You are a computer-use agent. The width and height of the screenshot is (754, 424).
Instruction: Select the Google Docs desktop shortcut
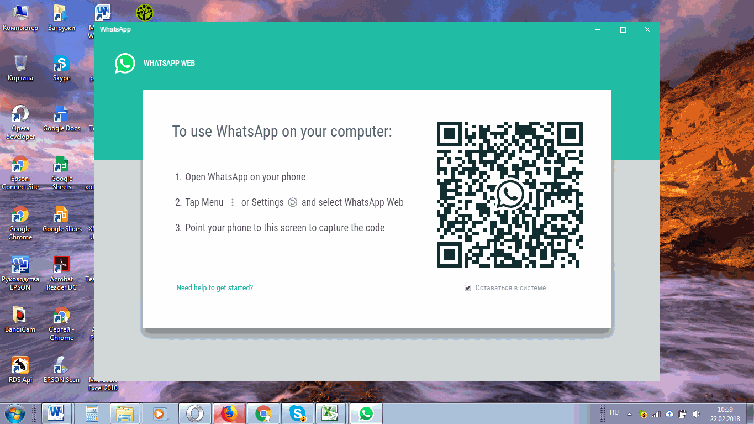coord(61,118)
